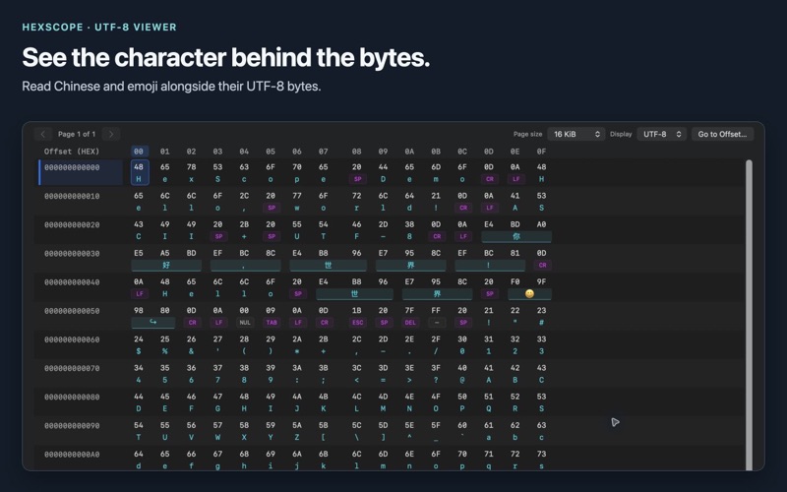This screenshot has width=787, height=492.
Task: Click the hex viewer vertical scrollbar
Action: 749,315
